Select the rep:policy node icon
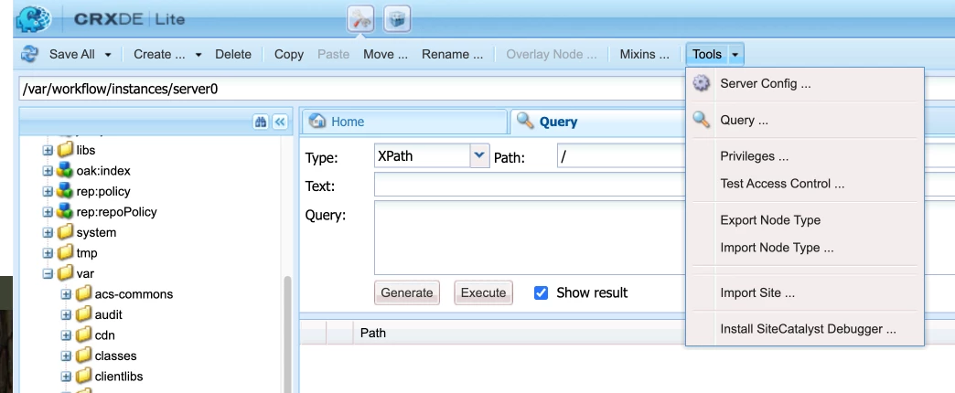 [x=65, y=191]
